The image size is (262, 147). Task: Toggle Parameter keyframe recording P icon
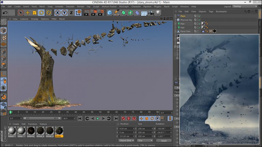157,118
